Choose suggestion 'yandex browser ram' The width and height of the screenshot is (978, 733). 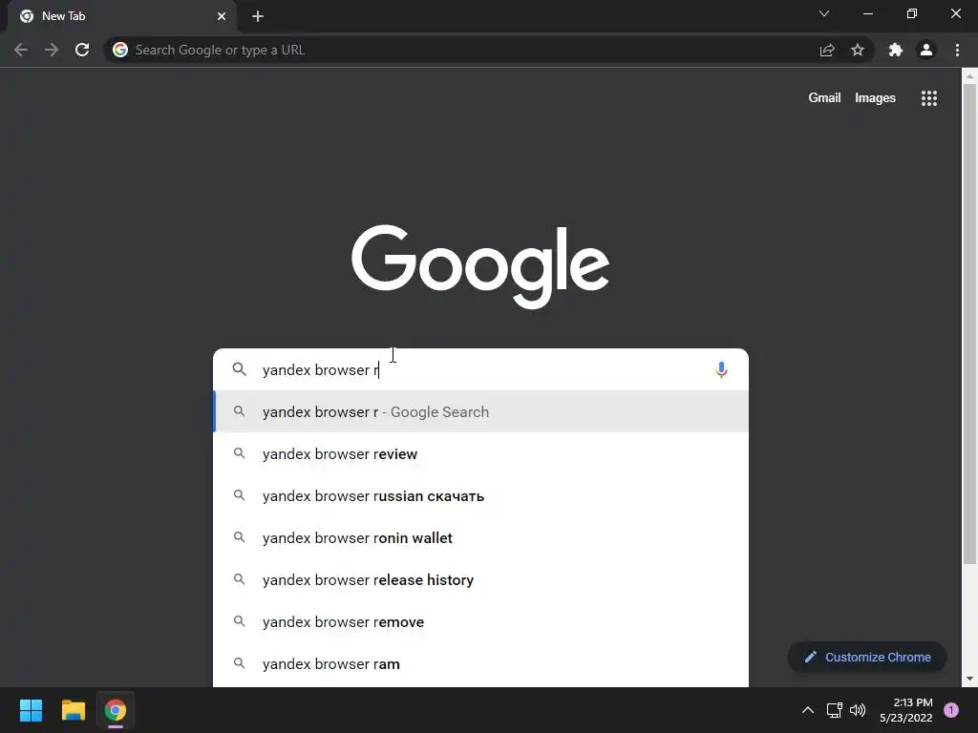[x=481, y=664]
